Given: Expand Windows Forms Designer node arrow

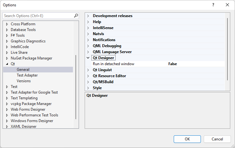Looking at the screenshot, I should pyautogui.click(x=7, y=121).
